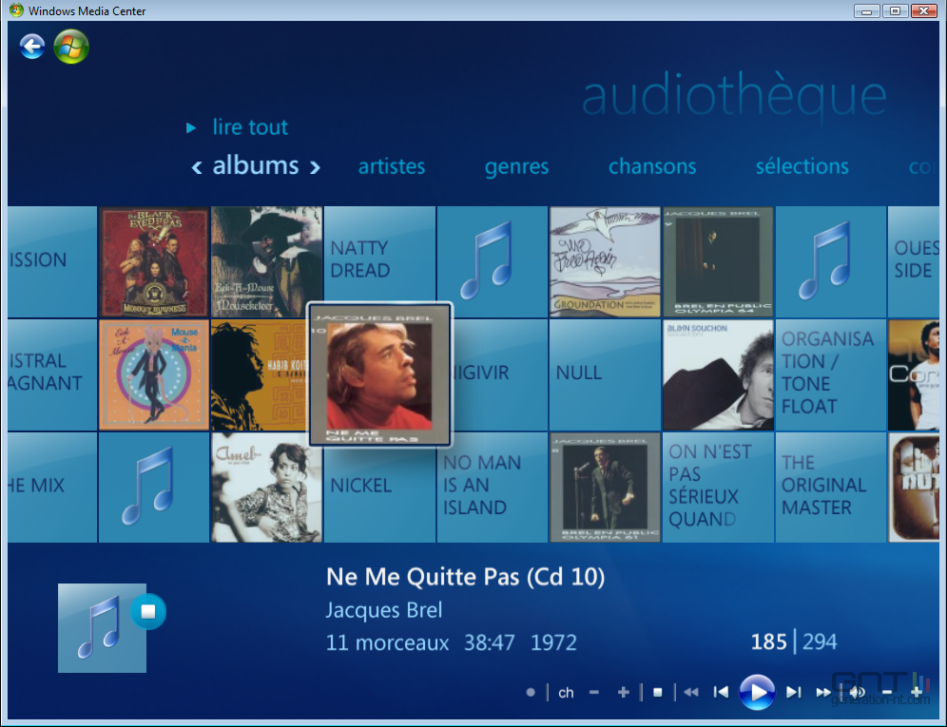
Task: Open the Black Eyed Peas Monkey Business album
Action: click(154, 262)
